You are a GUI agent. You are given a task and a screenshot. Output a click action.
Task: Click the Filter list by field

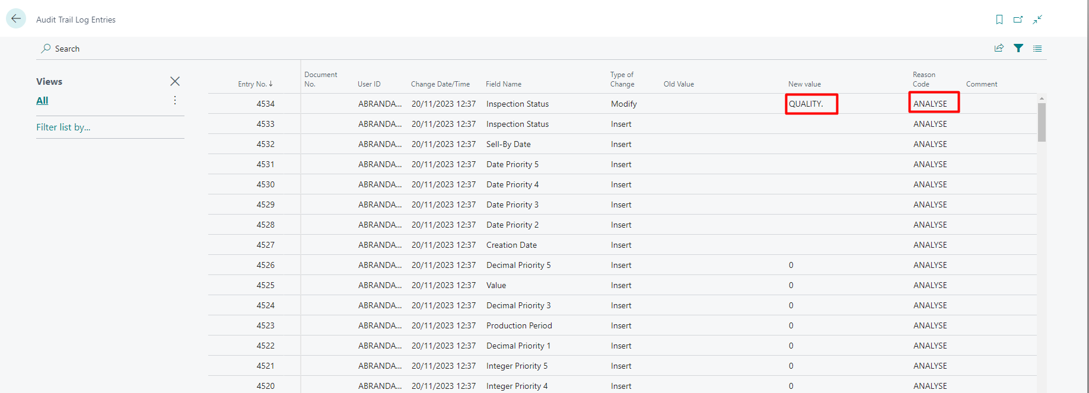pyautogui.click(x=110, y=127)
